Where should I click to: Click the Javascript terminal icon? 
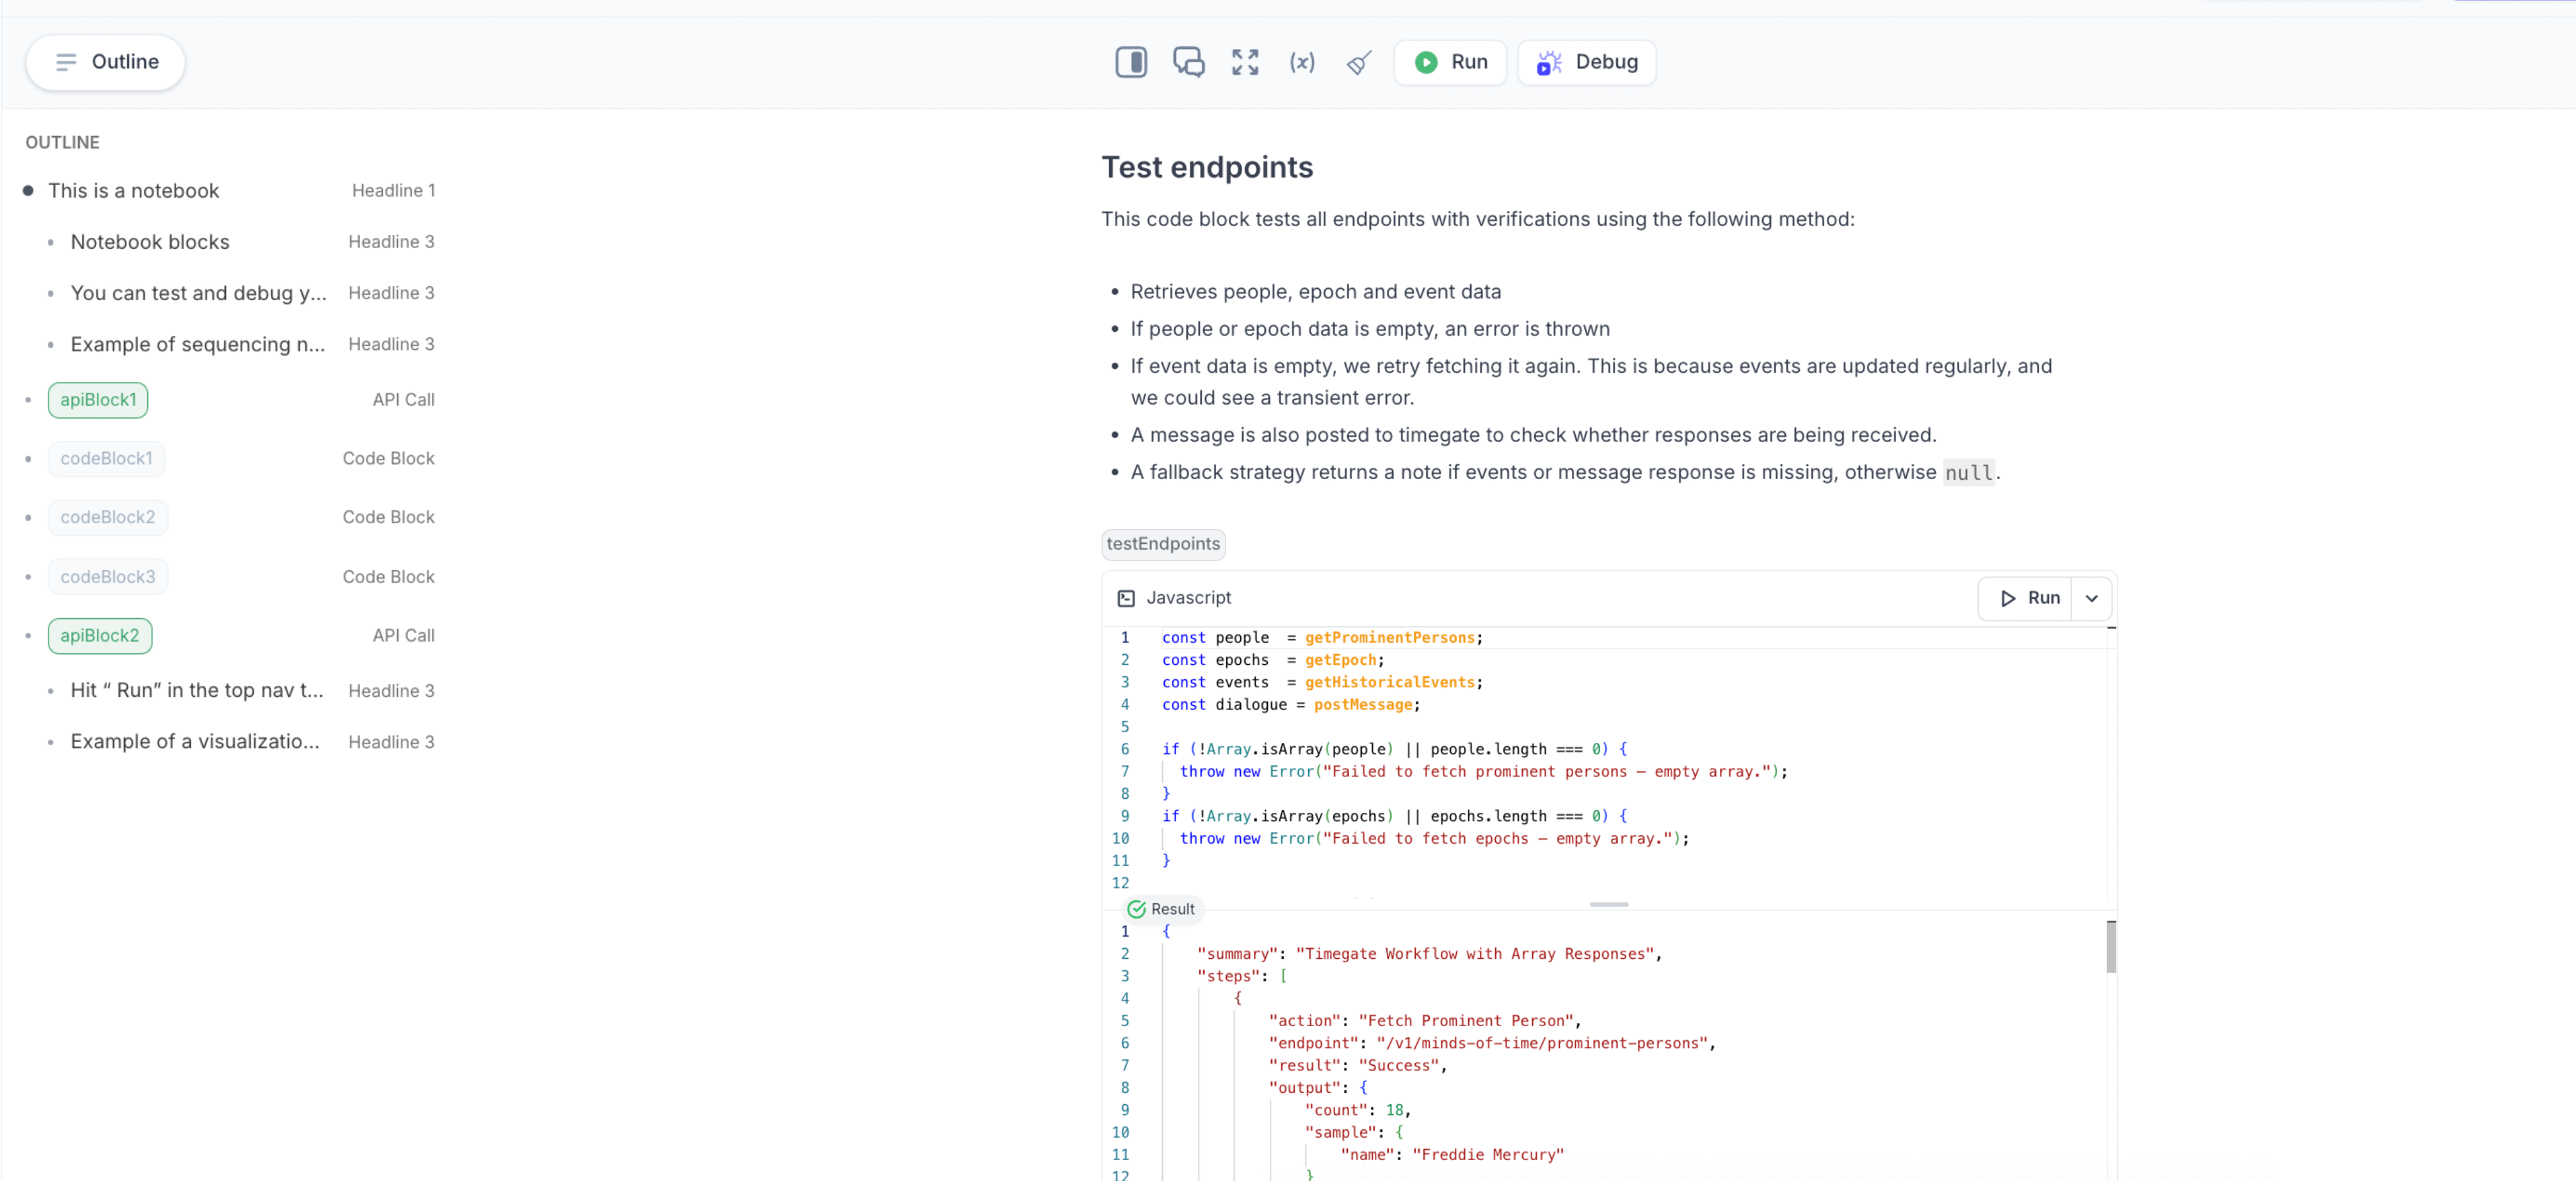pos(1126,598)
